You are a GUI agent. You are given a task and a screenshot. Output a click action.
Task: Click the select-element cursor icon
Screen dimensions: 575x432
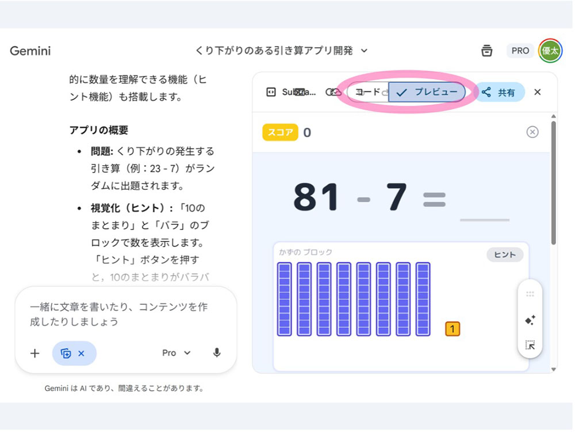(x=530, y=345)
